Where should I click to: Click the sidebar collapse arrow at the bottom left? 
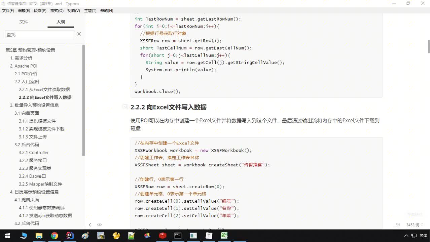point(90,225)
